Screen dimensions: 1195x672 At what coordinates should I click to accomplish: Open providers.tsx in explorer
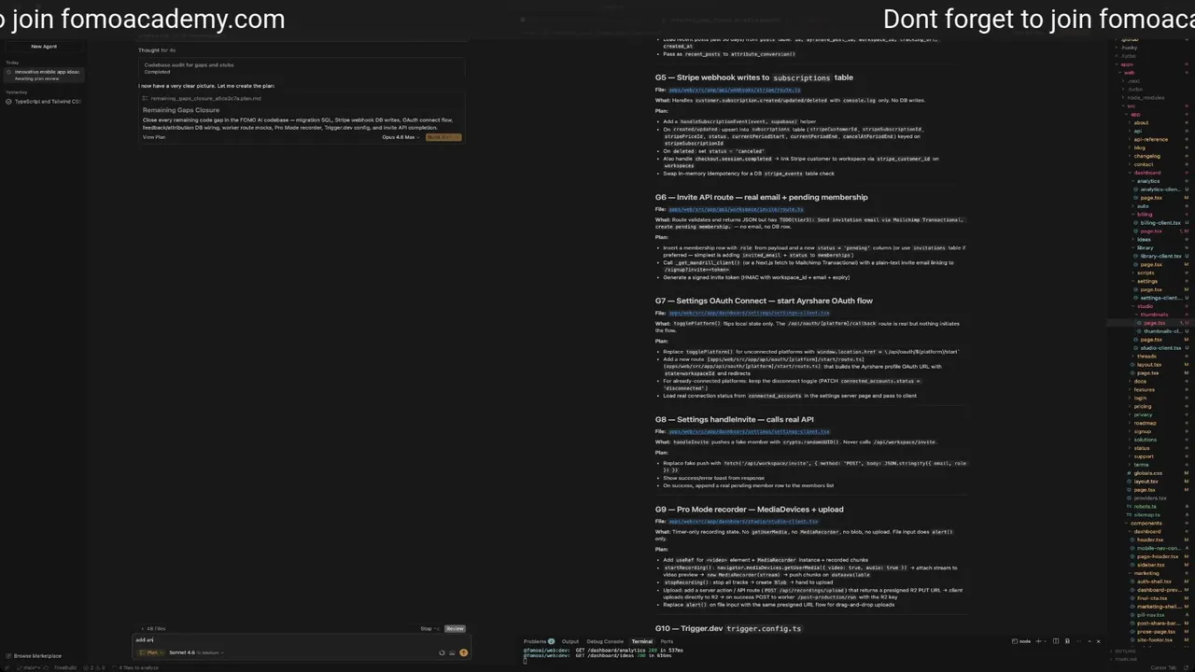tap(1150, 497)
